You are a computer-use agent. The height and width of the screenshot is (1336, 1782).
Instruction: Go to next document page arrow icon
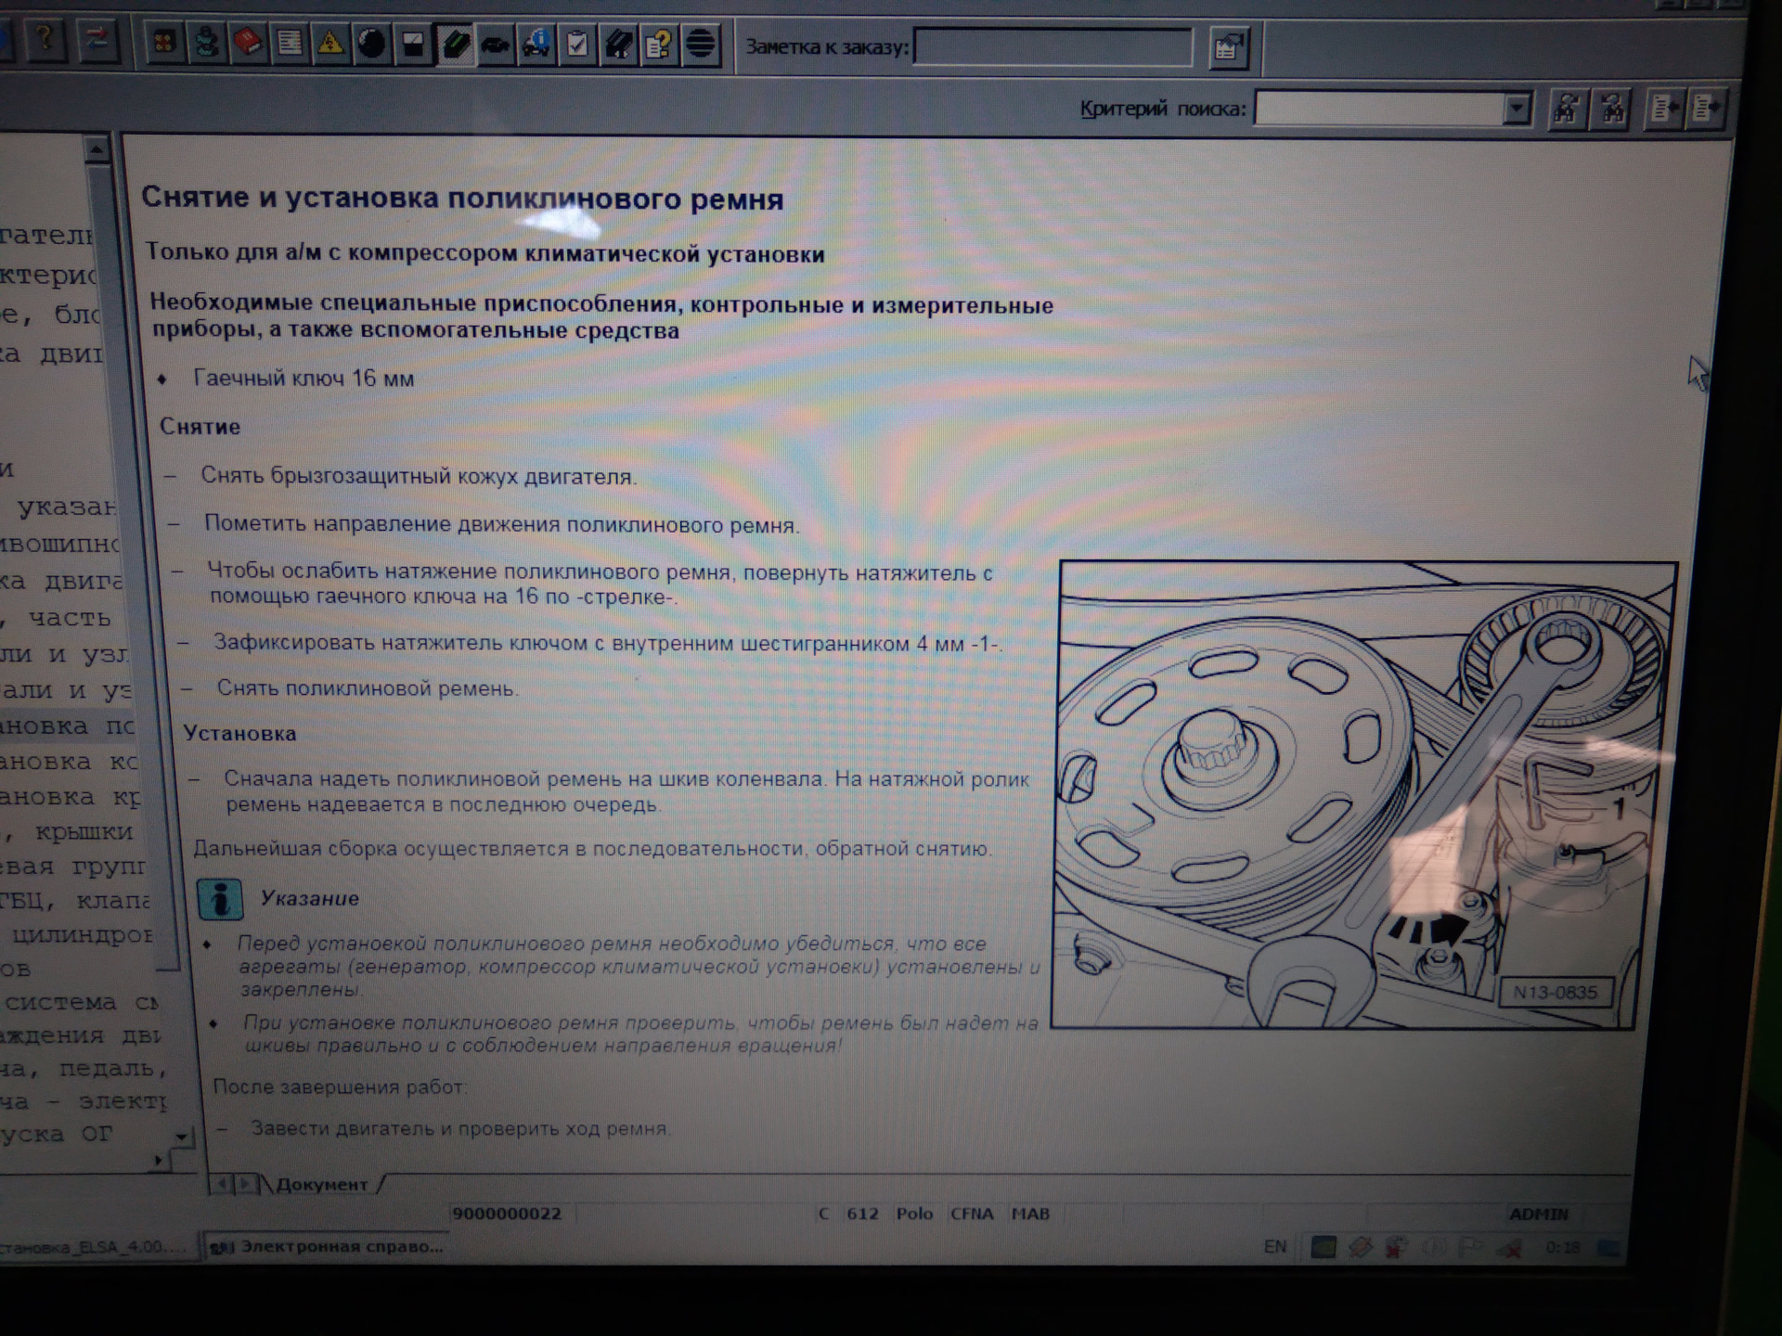[1706, 109]
